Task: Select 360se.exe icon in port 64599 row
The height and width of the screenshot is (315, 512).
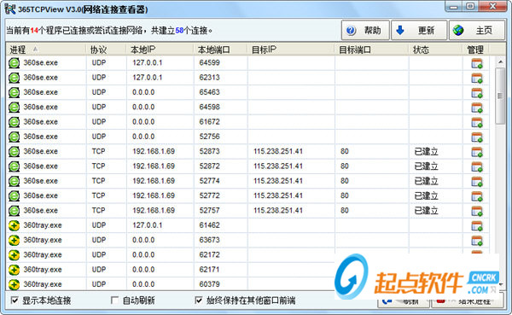Action: point(14,62)
